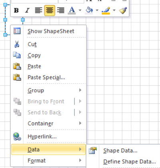This screenshot has height=168, width=160.
Task: Click the fill color paint bucket
Action: tap(89, 10)
